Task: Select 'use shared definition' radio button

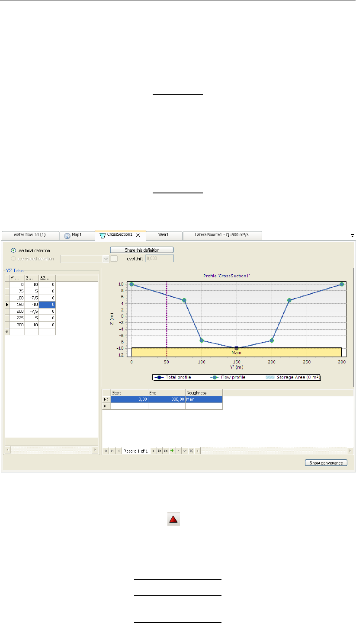Action: (x=13, y=259)
